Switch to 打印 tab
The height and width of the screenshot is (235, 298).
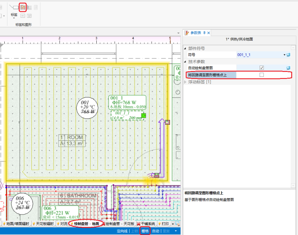pyautogui.click(x=163, y=224)
